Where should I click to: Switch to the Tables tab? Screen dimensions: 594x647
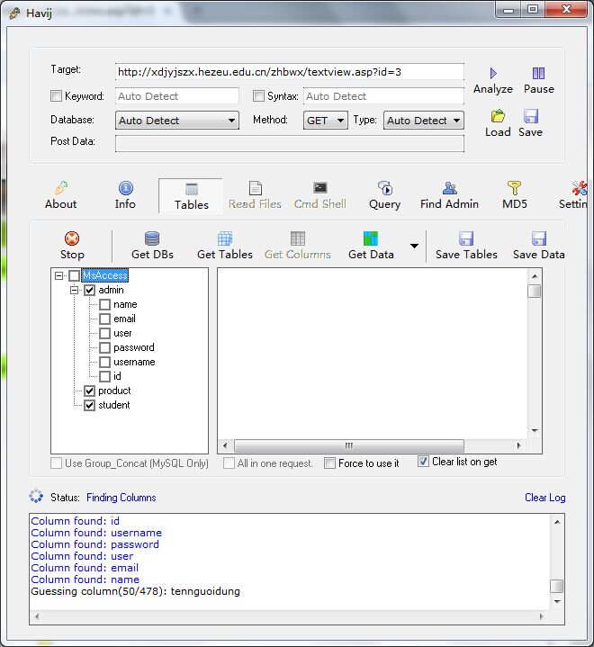point(191,196)
